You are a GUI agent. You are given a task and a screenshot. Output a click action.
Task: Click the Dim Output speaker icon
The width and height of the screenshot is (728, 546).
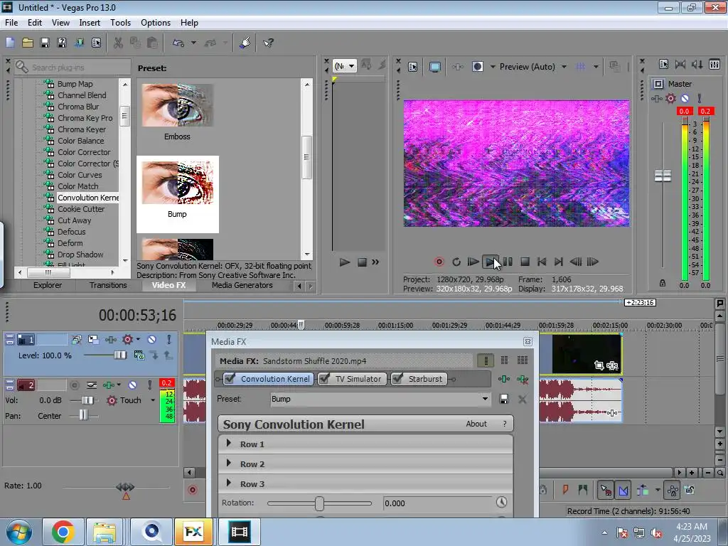click(x=697, y=65)
